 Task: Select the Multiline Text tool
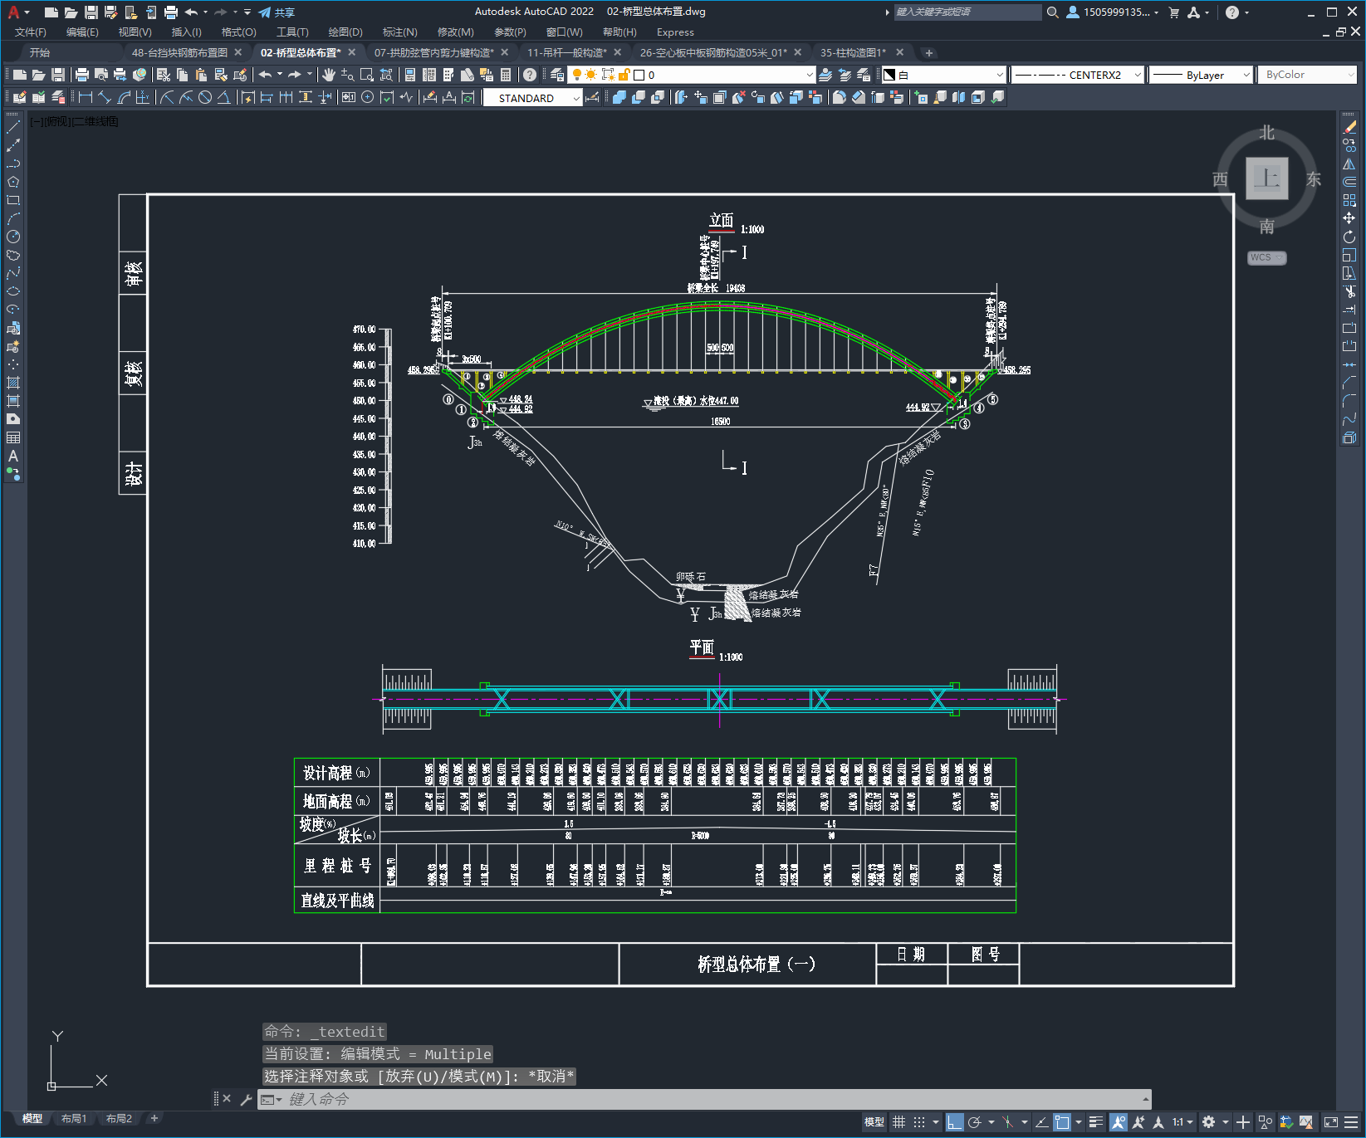13,456
